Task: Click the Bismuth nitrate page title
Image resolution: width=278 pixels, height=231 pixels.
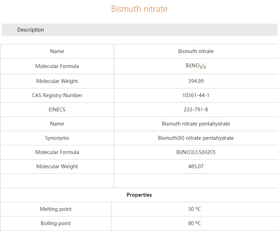Action: point(139,9)
